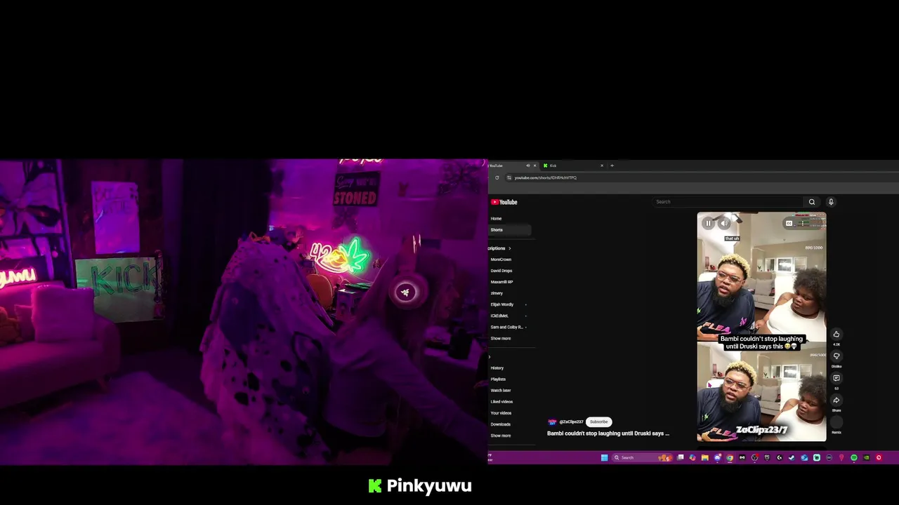Open NVIDIA app from taskbar
Screen dimensions: 899x505
click(x=866, y=457)
